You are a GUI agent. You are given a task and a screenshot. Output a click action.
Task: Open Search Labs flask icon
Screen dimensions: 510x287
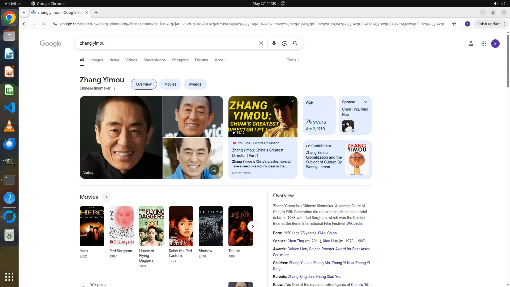[x=471, y=44]
